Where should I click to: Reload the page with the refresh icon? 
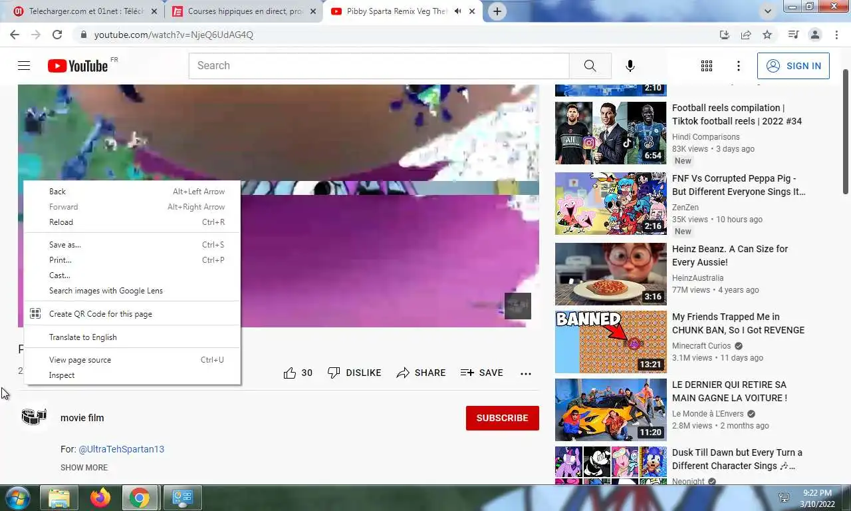[57, 35]
